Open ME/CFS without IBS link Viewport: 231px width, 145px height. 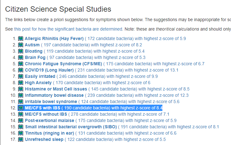coord(46,114)
